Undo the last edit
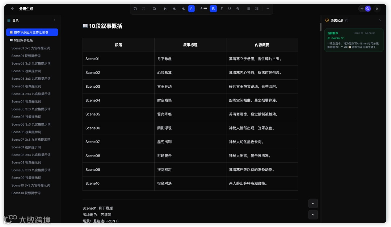This screenshot has height=227, width=391. (x=135, y=9)
